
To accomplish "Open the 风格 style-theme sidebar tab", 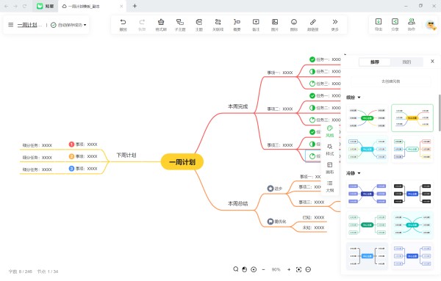I will 329,131.
